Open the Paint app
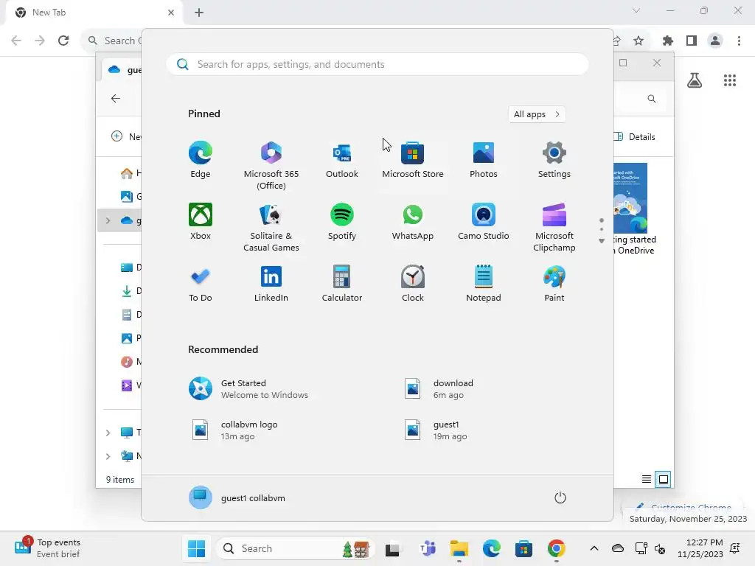The width and height of the screenshot is (755, 566). pyautogui.click(x=554, y=284)
